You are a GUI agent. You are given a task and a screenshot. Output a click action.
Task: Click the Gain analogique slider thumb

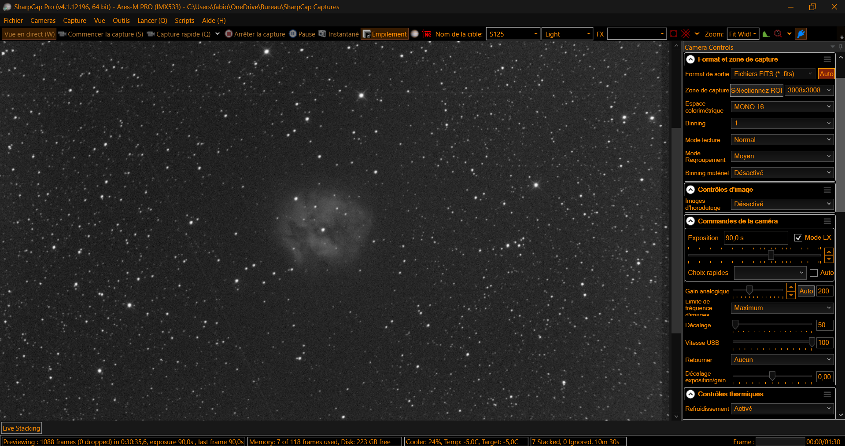point(749,290)
